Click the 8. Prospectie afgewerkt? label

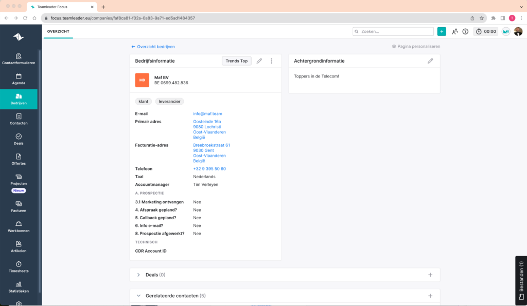pyautogui.click(x=160, y=234)
